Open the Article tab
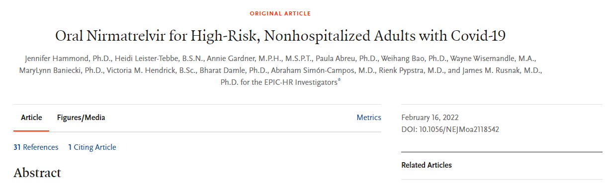Image resolution: width=607 pixels, height=189 pixels. tap(31, 118)
